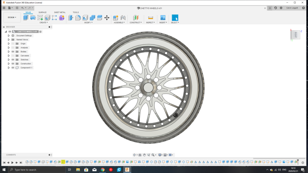This screenshot has width=308, height=173.
Task: Activate the Move/Copy tool
Action: 107,18
